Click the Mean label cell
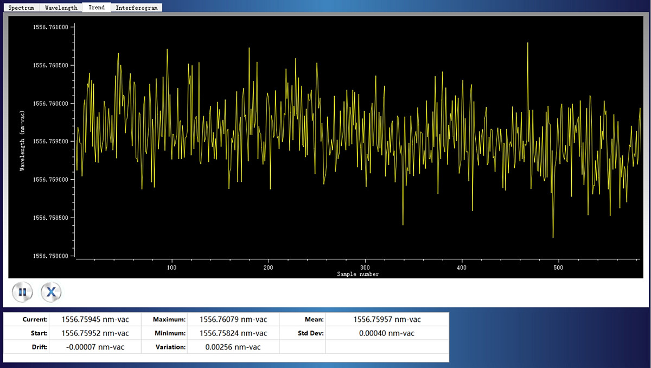The image size is (651, 368). (302, 319)
